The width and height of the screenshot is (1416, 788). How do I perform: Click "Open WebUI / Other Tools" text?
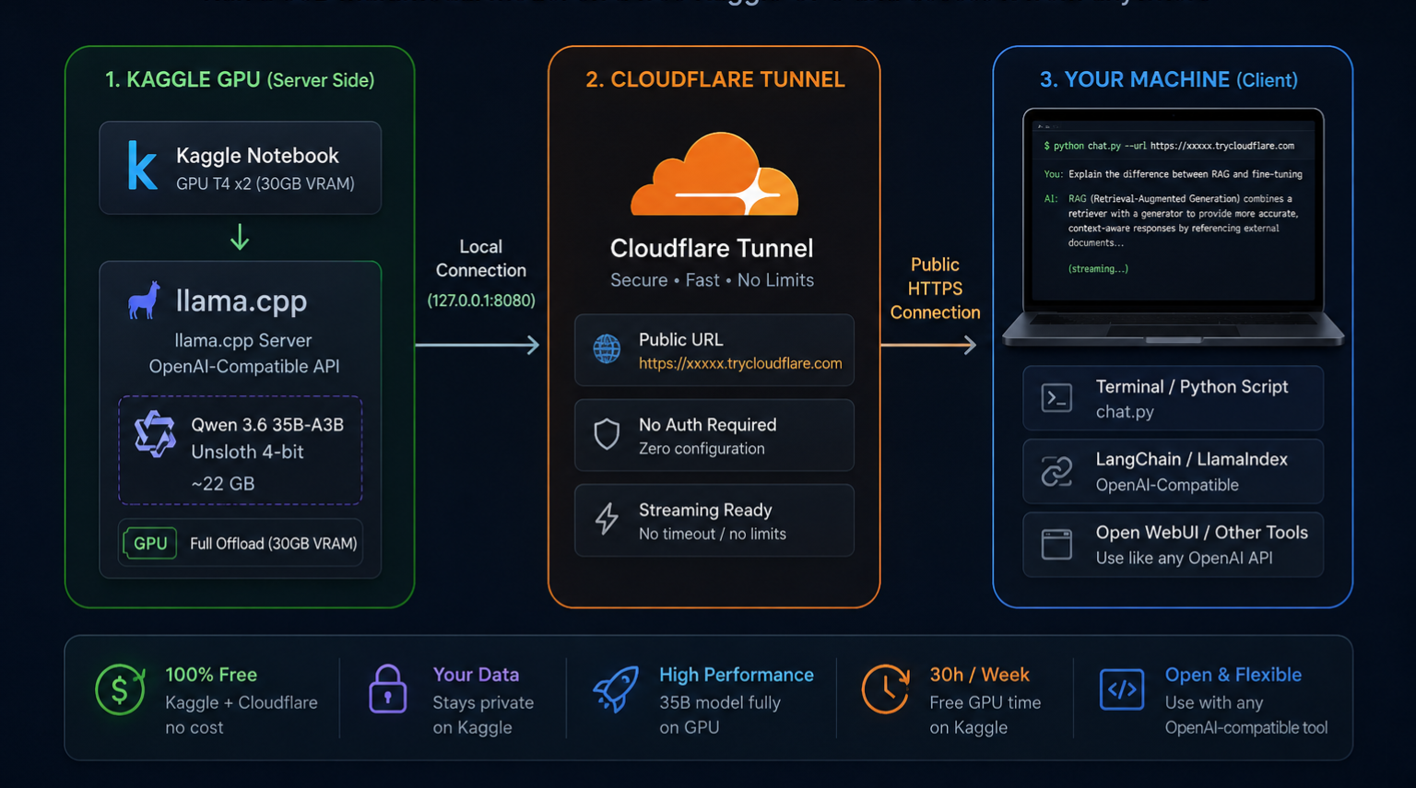1202,533
